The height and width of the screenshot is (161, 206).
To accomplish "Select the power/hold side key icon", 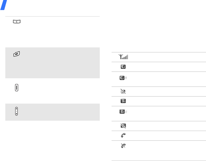I will 16,88.
